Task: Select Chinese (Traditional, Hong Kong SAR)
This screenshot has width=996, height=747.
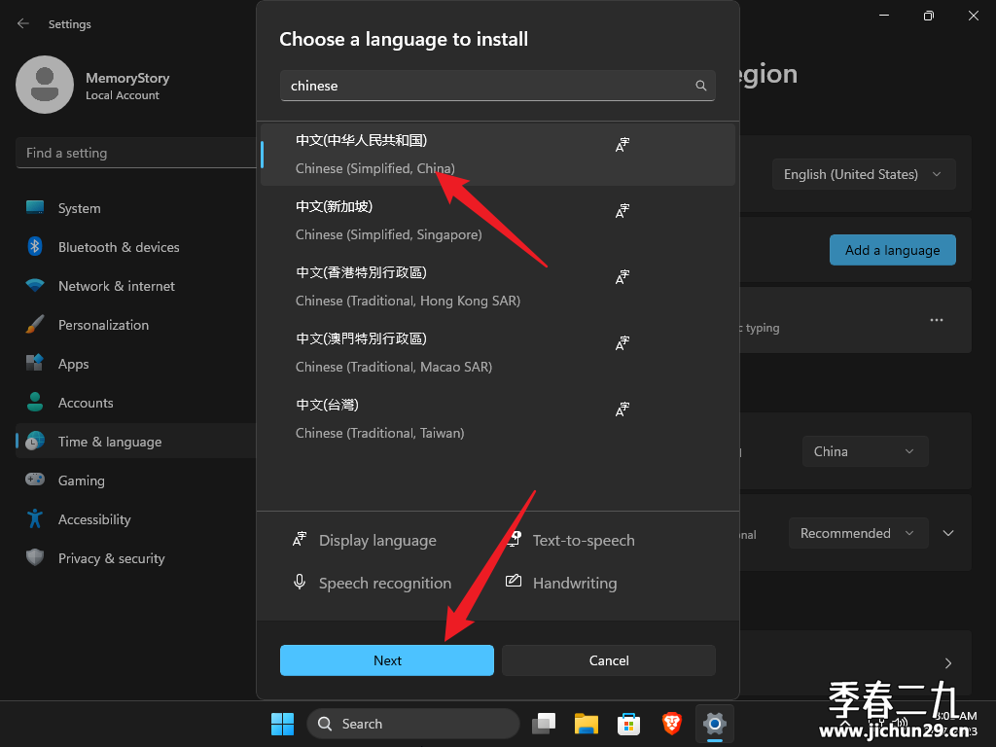Action: point(497,287)
